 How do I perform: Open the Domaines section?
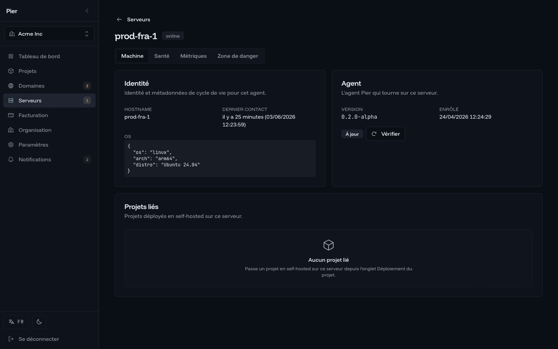[x=49, y=86]
